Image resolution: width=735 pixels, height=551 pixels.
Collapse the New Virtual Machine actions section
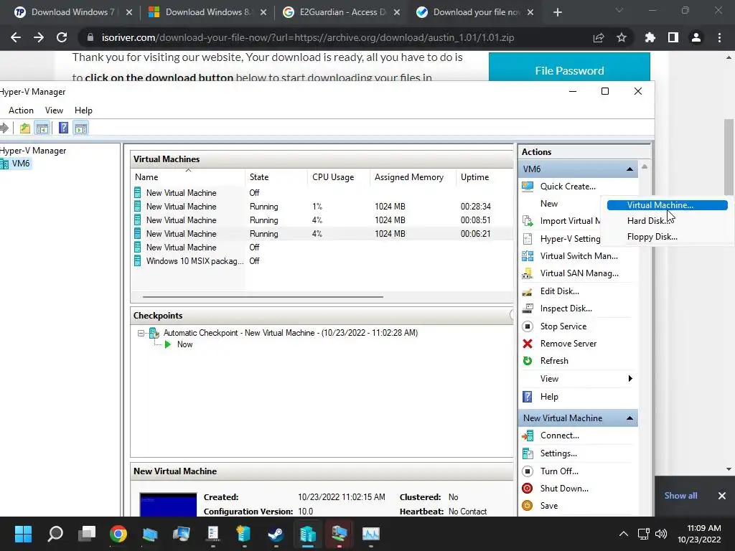[629, 418]
